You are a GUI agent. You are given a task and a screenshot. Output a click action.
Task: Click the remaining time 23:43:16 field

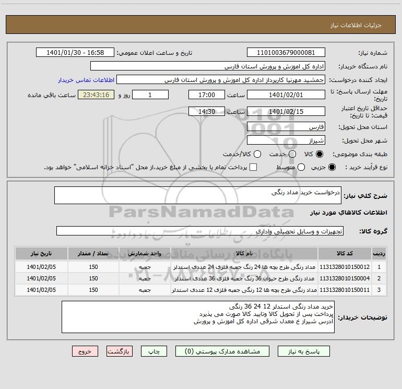[x=96, y=95]
